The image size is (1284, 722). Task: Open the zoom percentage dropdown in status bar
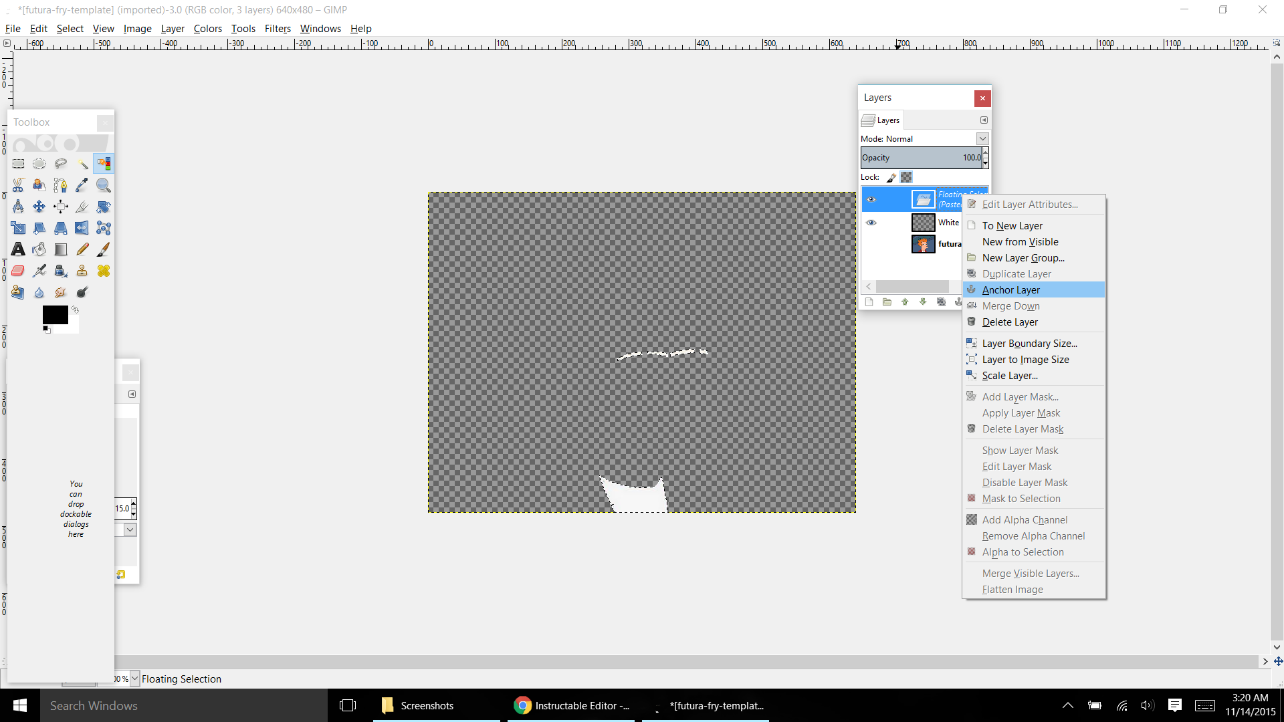click(134, 679)
